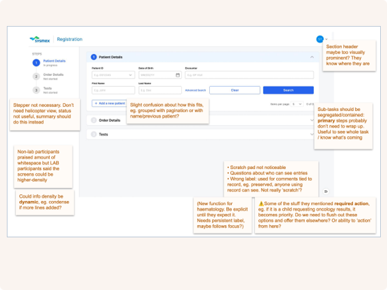Open the scratch pad icon at right edge
The width and height of the screenshot is (387, 290).
[x=325, y=192]
